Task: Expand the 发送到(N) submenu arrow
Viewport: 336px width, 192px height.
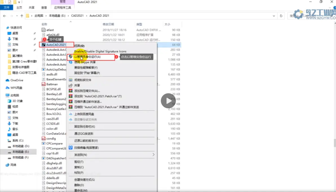Action: click(153, 155)
